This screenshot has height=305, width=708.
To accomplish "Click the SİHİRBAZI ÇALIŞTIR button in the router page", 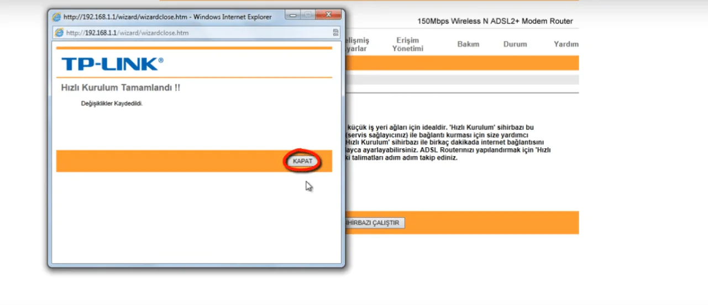I will click(374, 223).
